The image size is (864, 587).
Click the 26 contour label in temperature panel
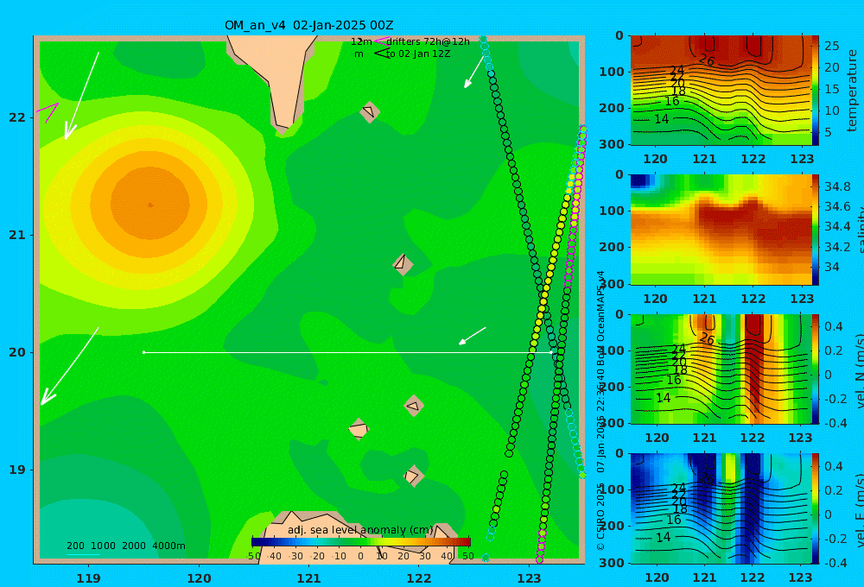click(x=707, y=60)
